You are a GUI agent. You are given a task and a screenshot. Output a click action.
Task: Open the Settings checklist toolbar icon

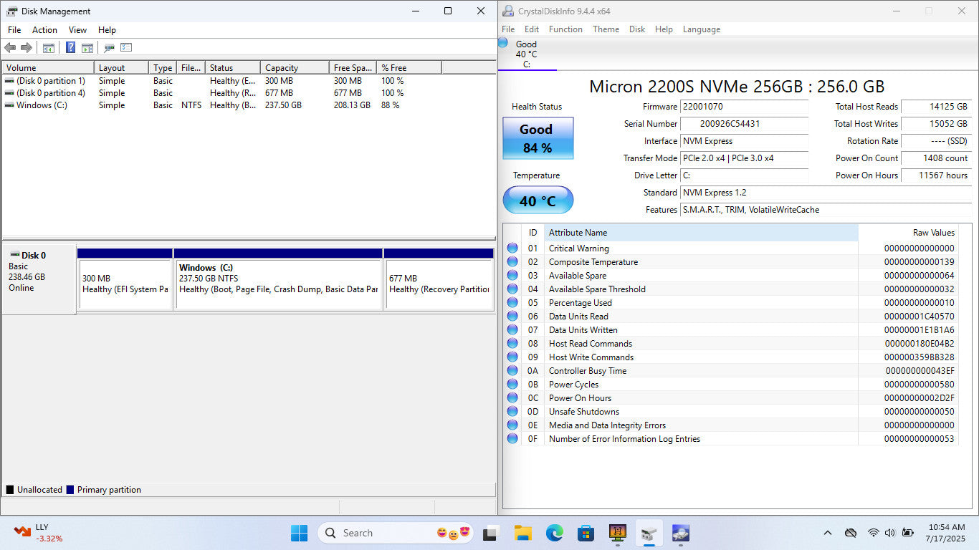pyautogui.click(x=126, y=48)
